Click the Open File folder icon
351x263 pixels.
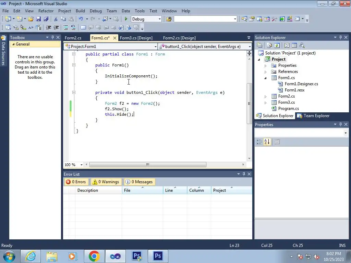coord(31,19)
